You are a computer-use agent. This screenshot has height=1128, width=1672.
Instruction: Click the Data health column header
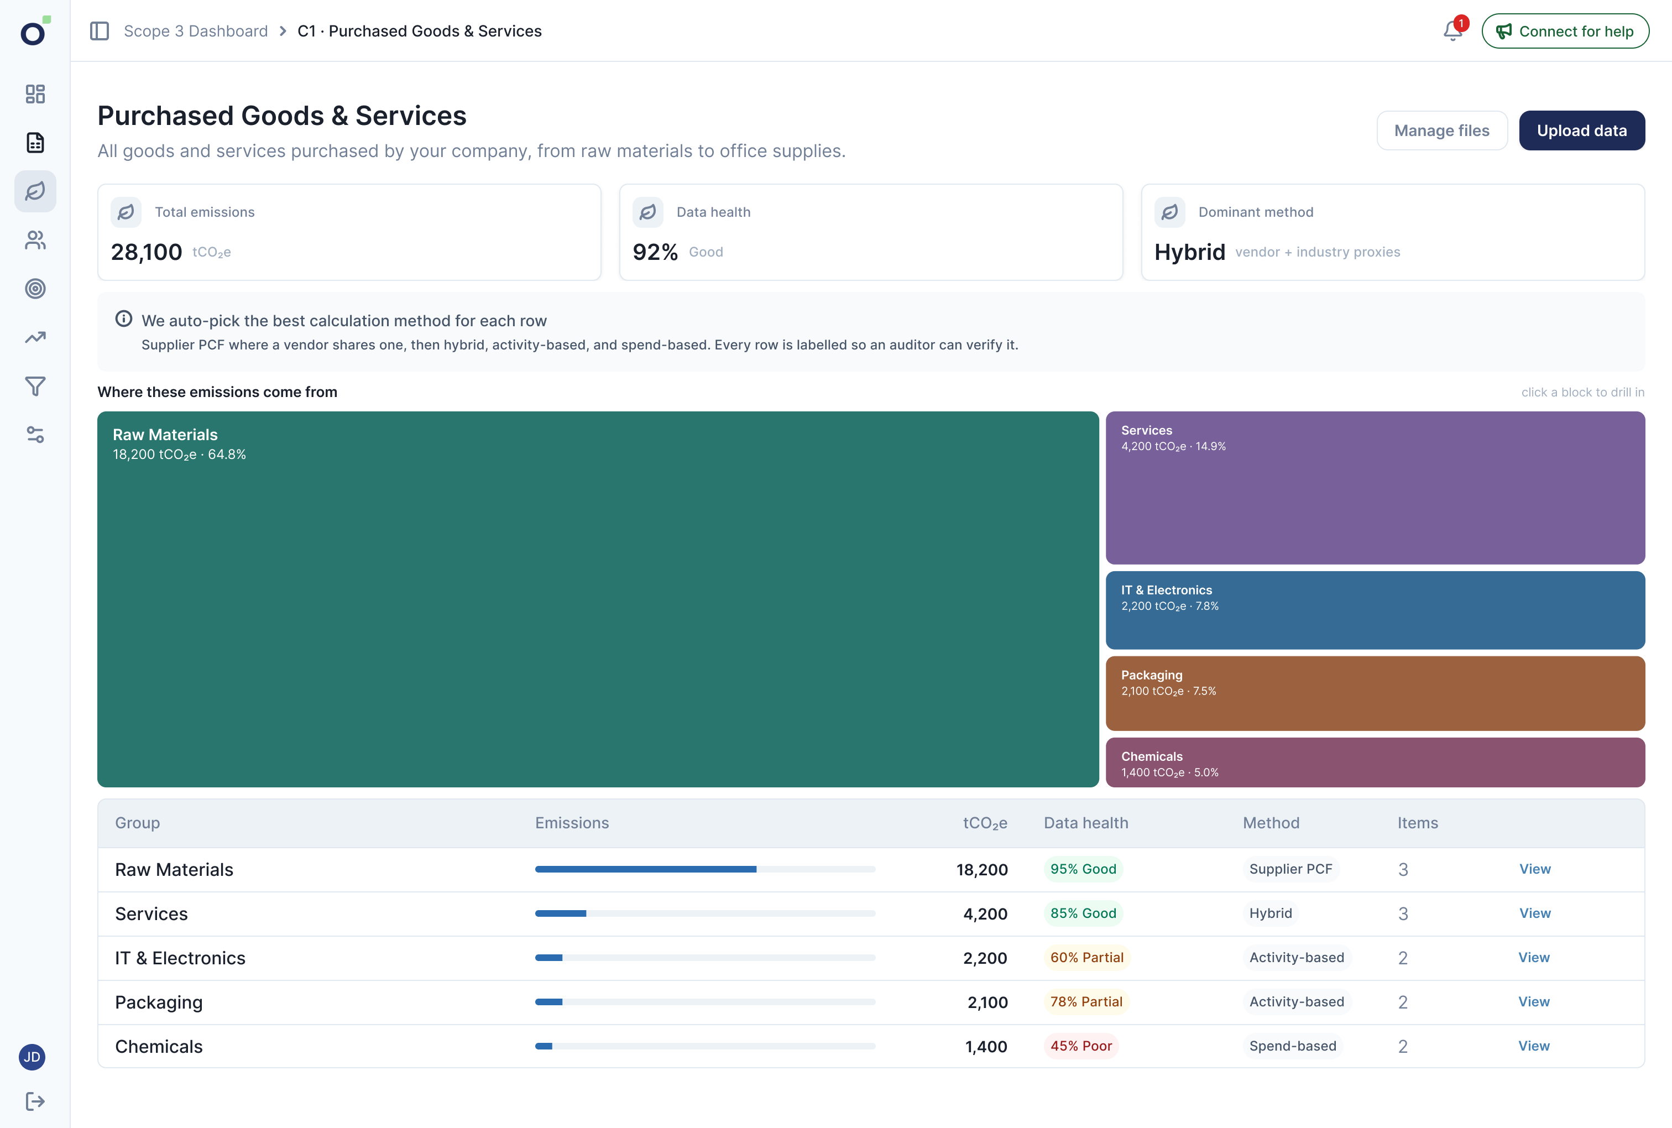click(1086, 823)
